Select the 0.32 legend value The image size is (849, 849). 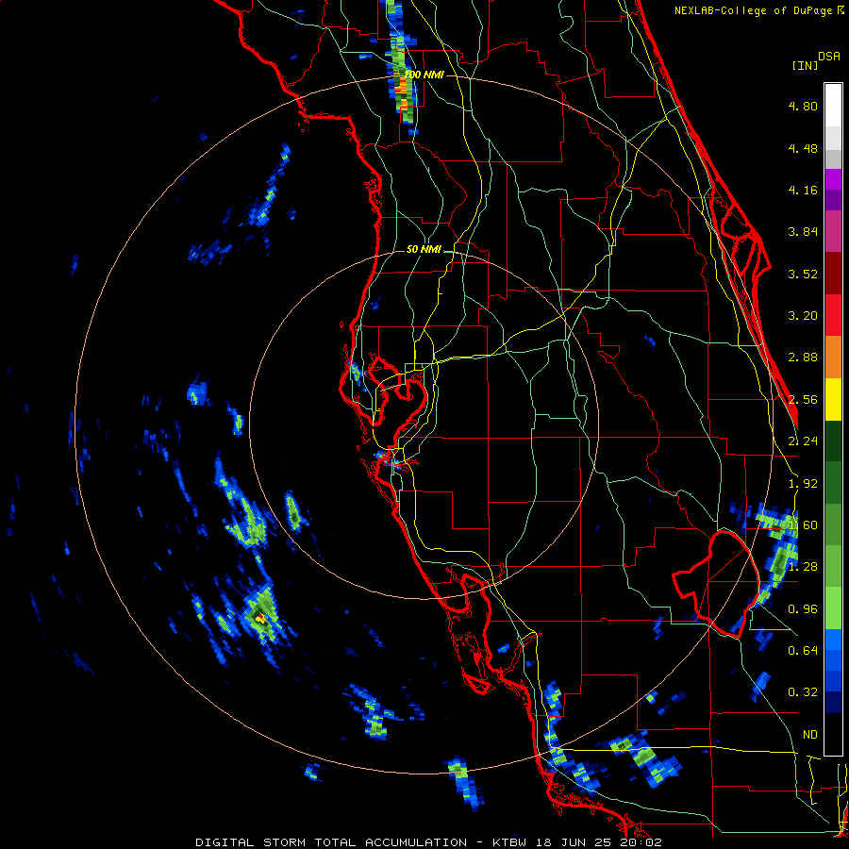pyautogui.click(x=803, y=692)
